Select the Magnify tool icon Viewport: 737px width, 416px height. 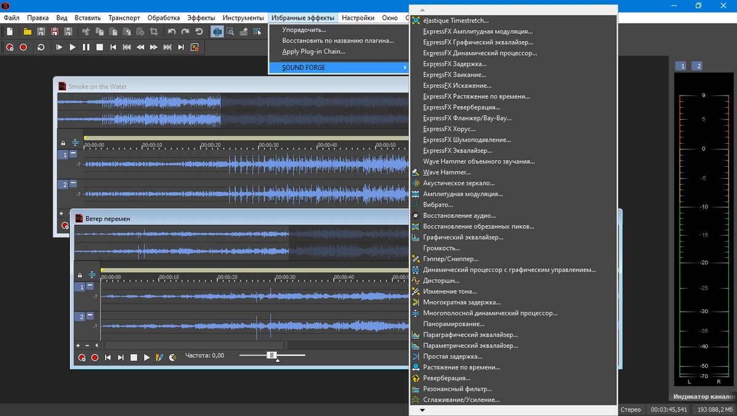coord(230,31)
